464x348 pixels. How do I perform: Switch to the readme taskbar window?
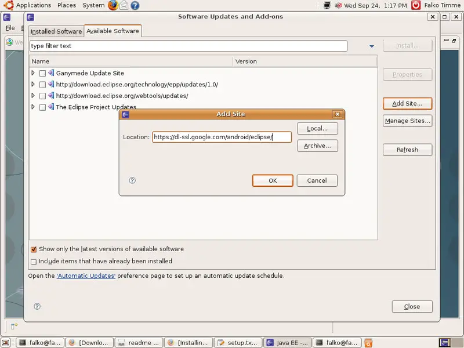(x=139, y=343)
